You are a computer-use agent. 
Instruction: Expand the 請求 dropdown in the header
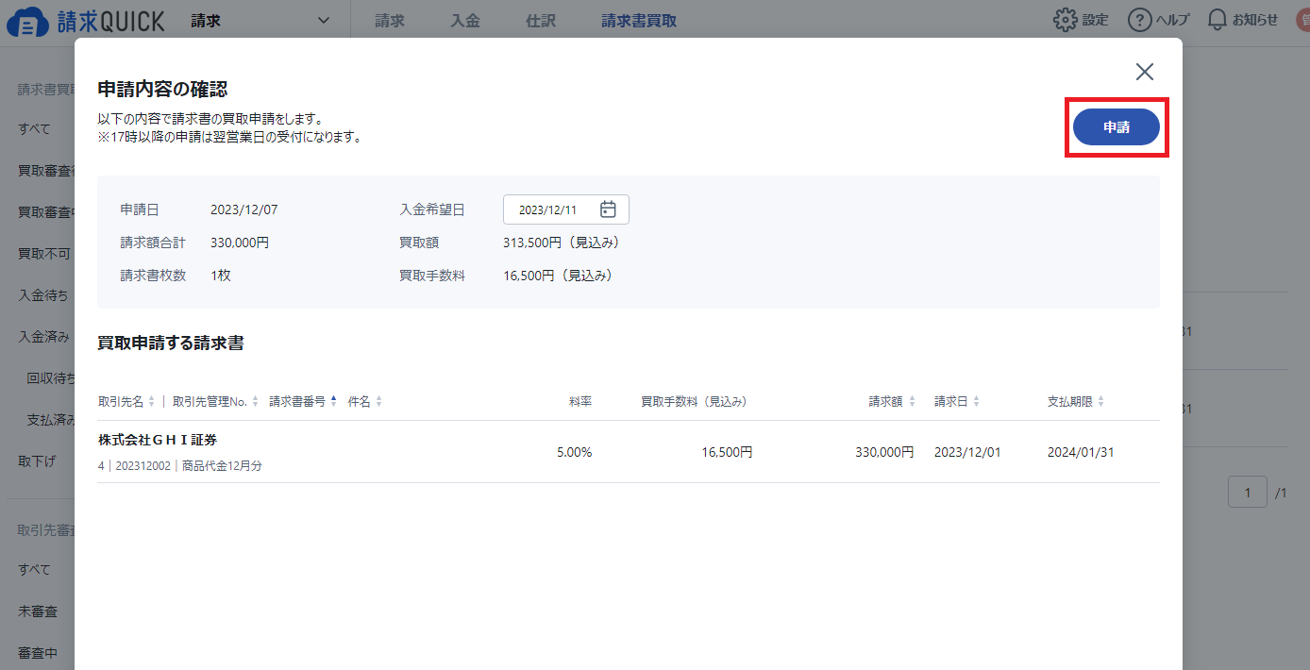point(262,21)
